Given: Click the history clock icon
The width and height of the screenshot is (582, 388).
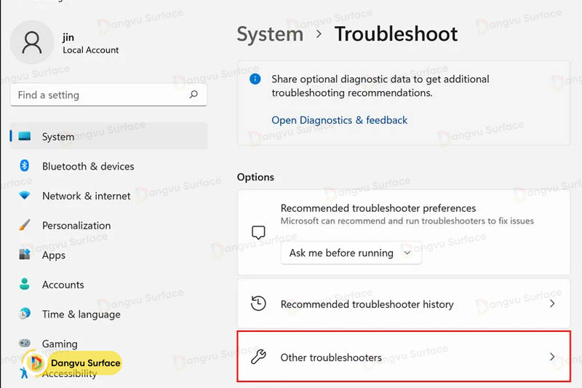Looking at the screenshot, I should click(x=258, y=304).
